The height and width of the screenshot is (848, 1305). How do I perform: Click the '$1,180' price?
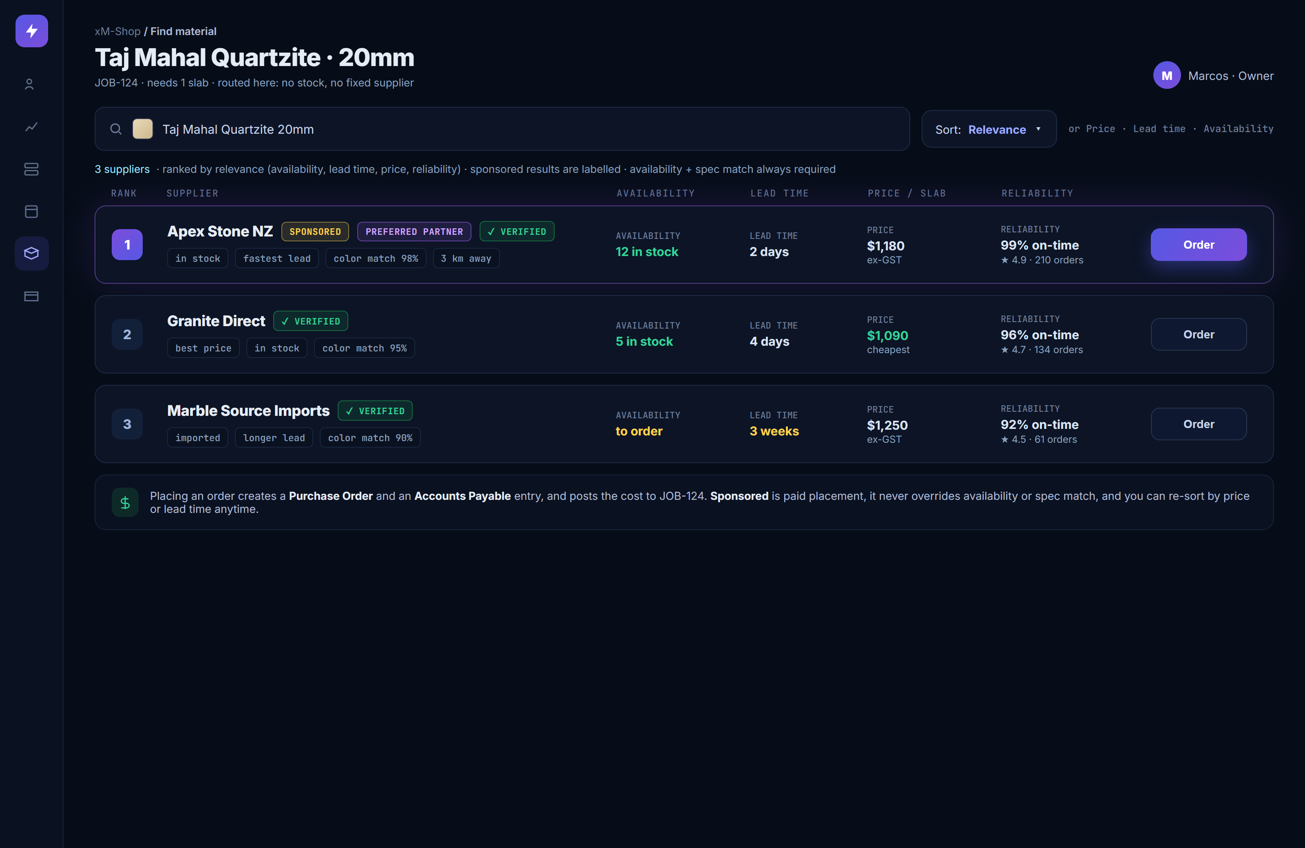pos(885,245)
